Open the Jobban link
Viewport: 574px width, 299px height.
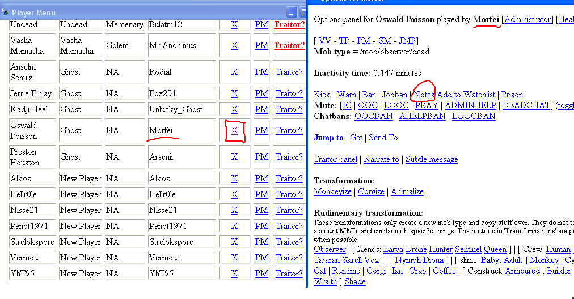click(395, 95)
